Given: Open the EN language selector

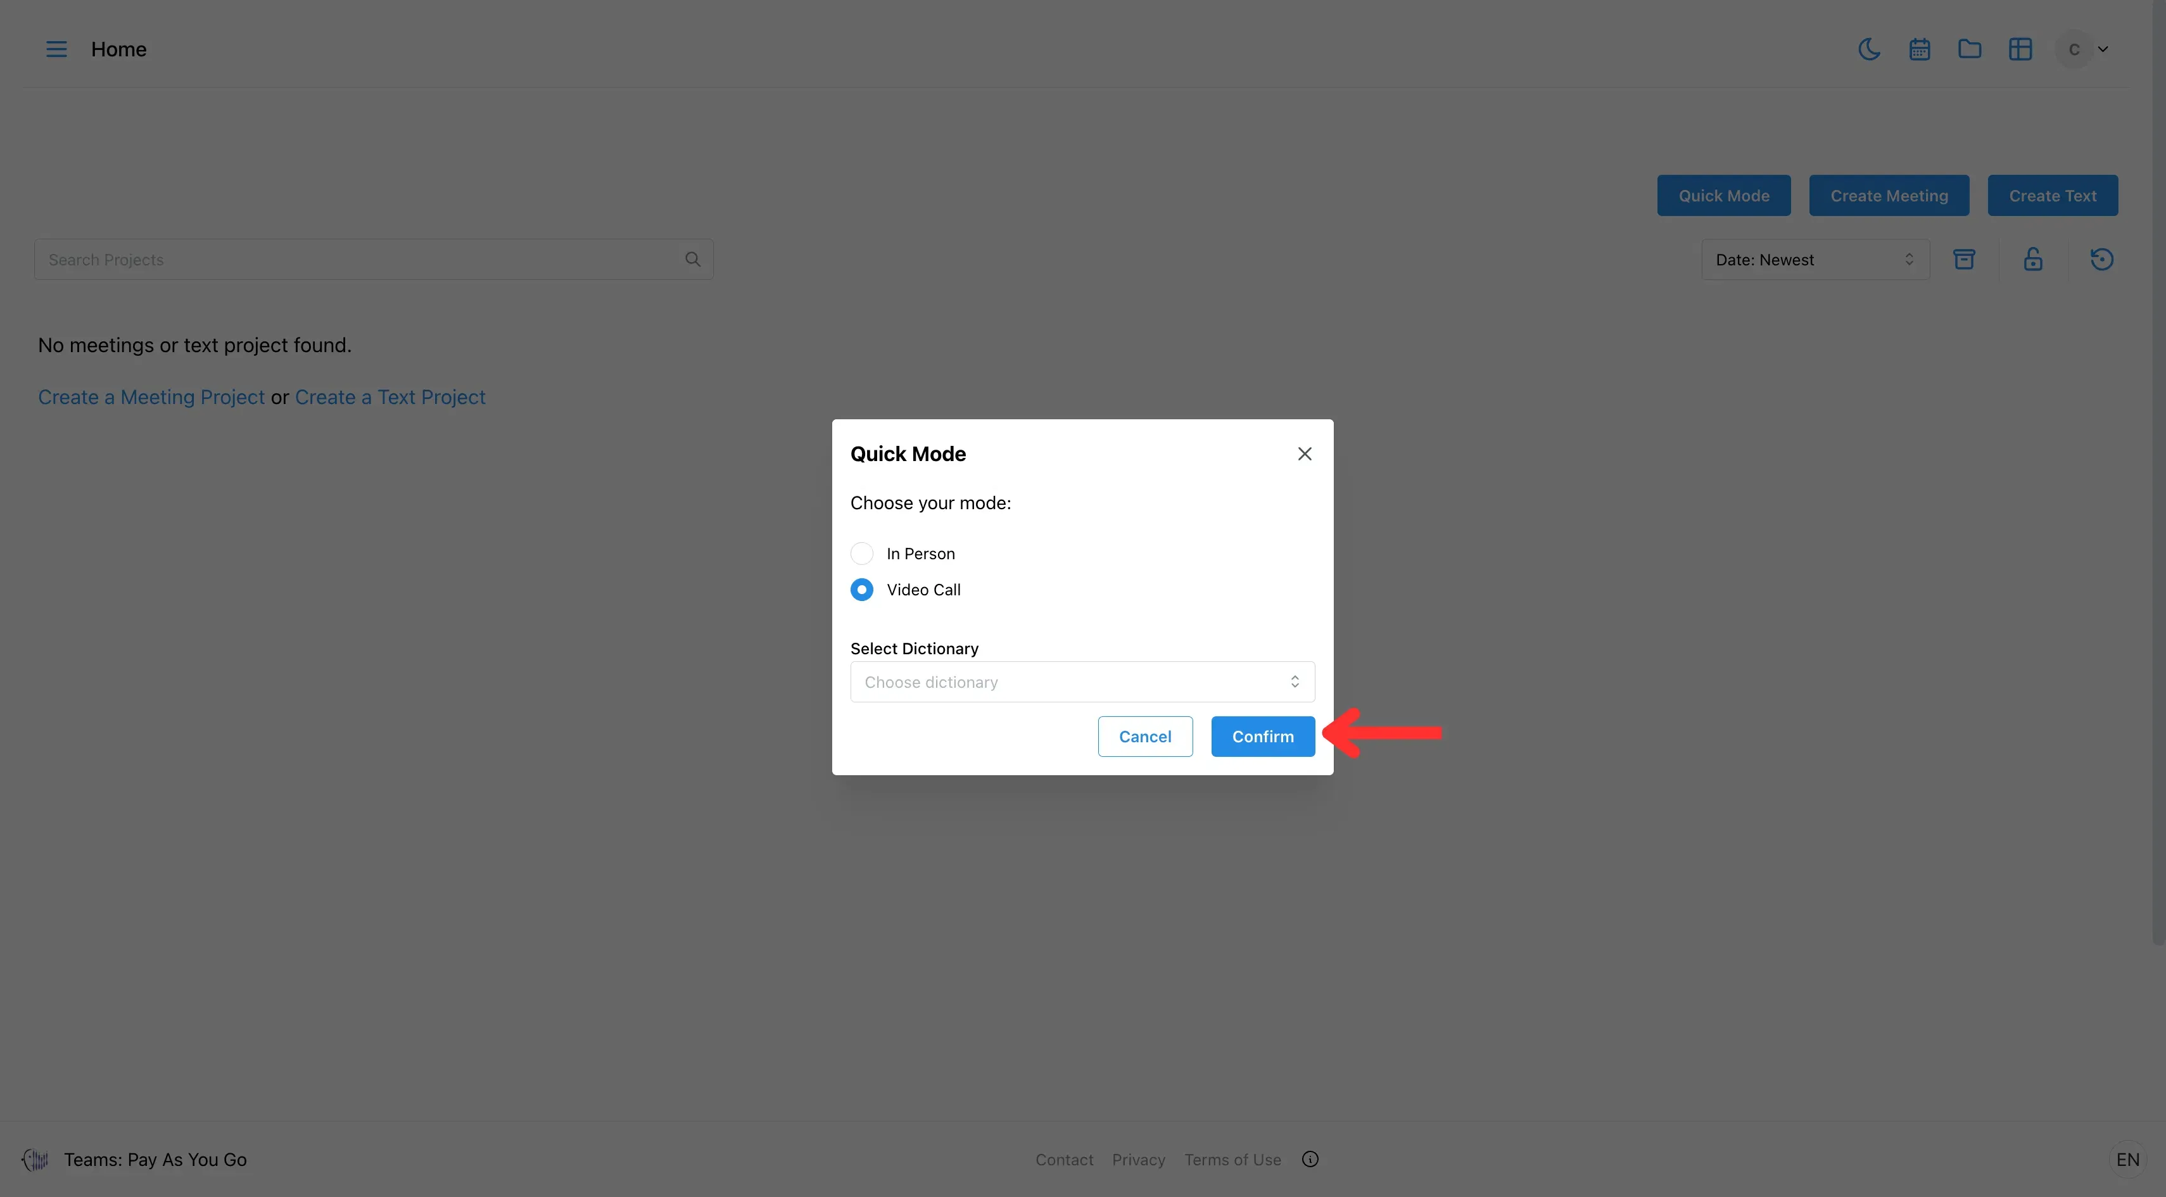Looking at the screenshot, I should point(2127,1159).
